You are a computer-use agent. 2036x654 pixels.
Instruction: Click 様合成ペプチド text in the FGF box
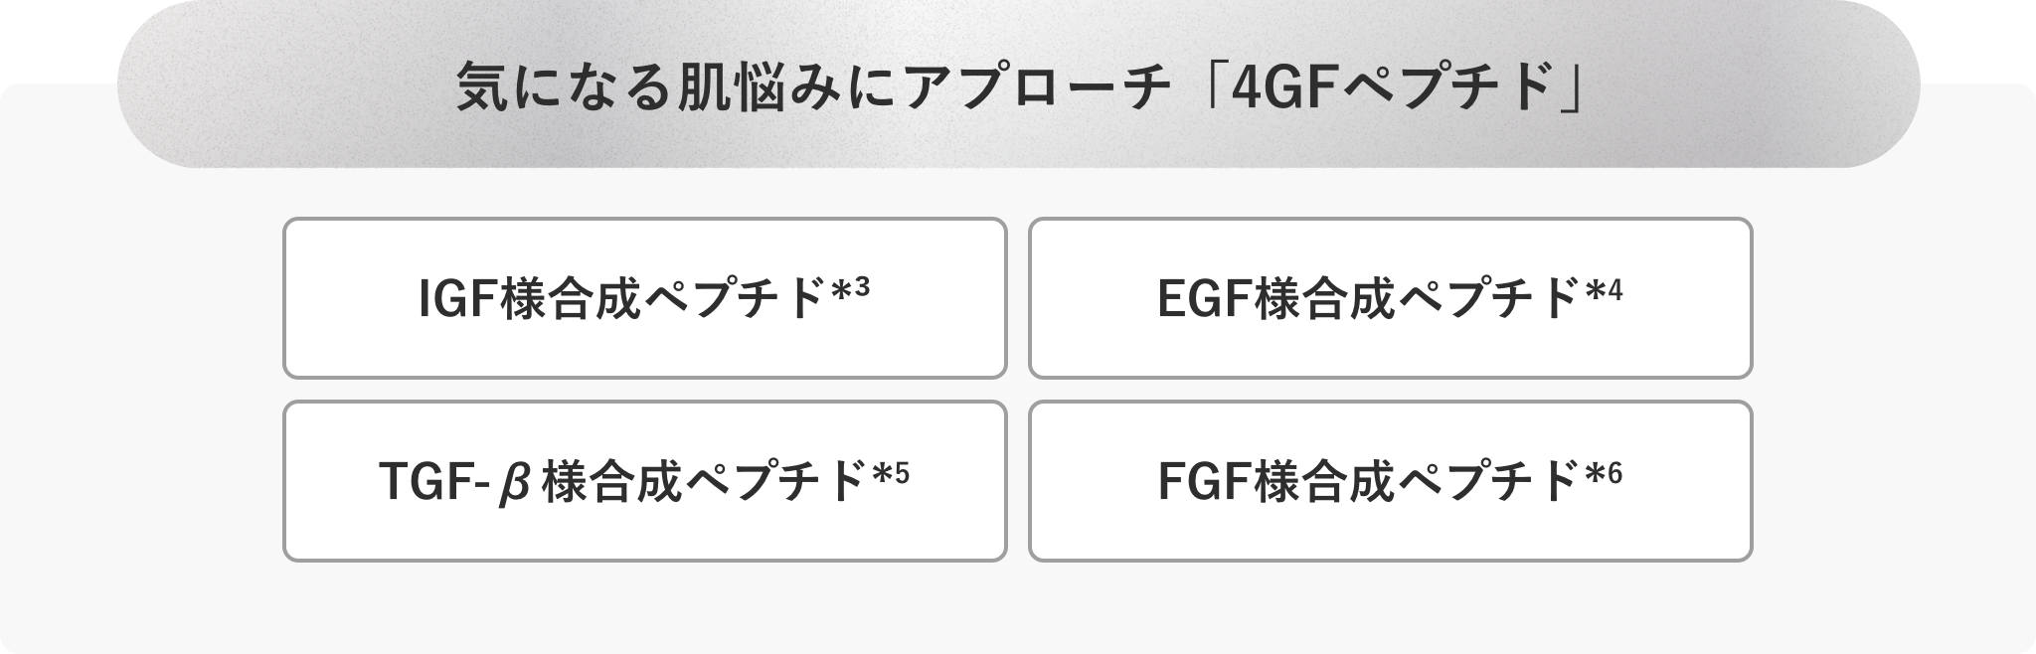tap(1419, 482)
